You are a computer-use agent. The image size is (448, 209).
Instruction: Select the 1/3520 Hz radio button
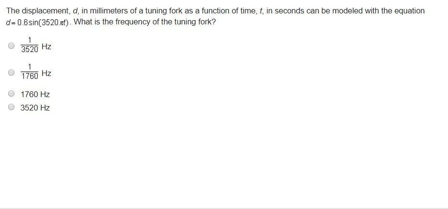[x=11, y=45]
